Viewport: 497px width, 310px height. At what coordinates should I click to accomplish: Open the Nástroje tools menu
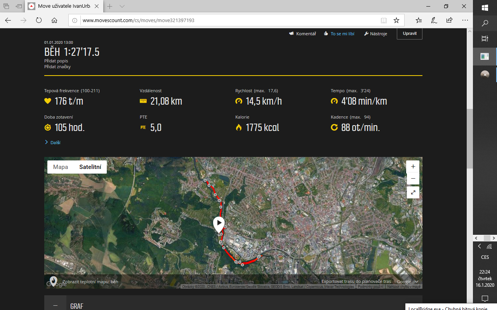tap(375, 34)
